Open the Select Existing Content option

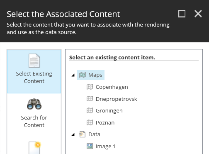coord(34,71)
